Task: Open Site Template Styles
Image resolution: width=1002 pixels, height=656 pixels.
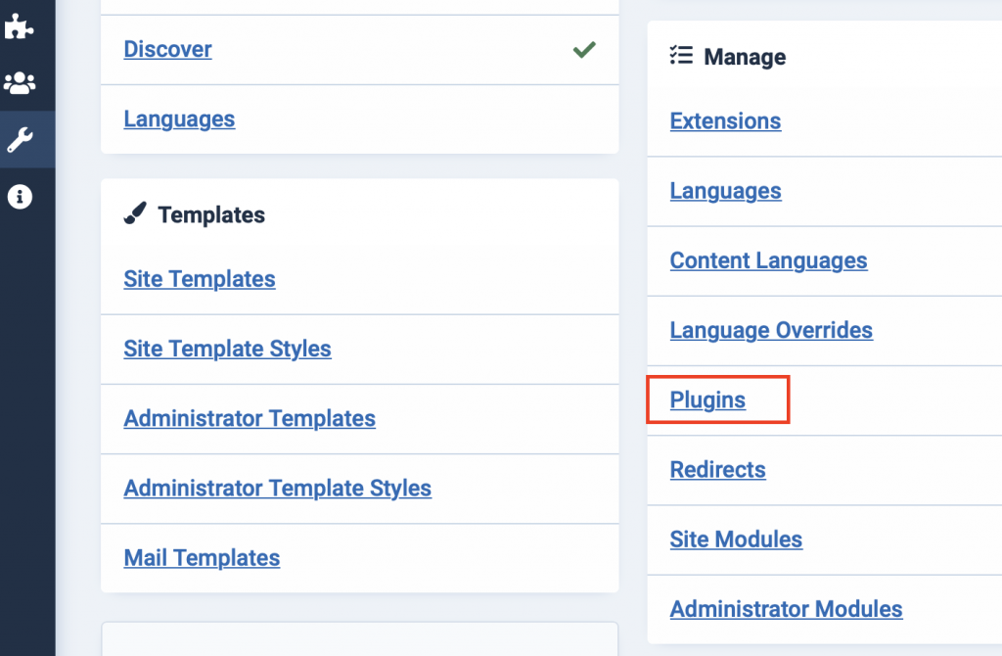Action: 227,349
